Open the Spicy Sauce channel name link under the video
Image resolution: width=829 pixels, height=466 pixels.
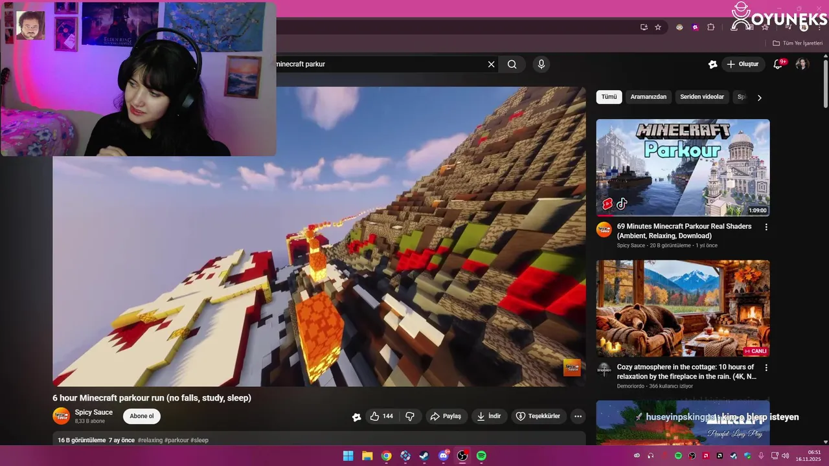point(94,412)
